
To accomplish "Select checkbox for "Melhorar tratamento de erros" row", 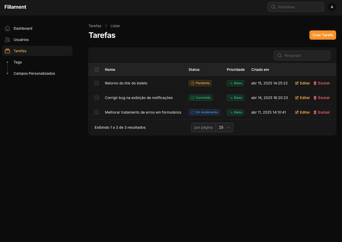I will (x=97, y=112).
